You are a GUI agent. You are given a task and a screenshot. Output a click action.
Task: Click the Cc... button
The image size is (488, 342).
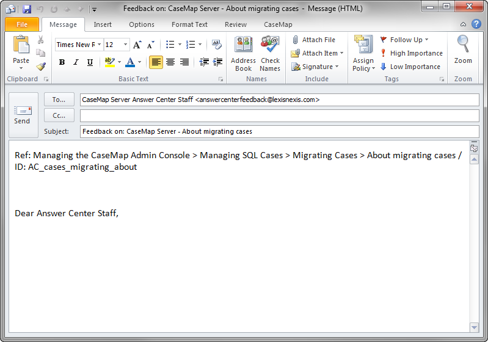click(x=59, y=115)
